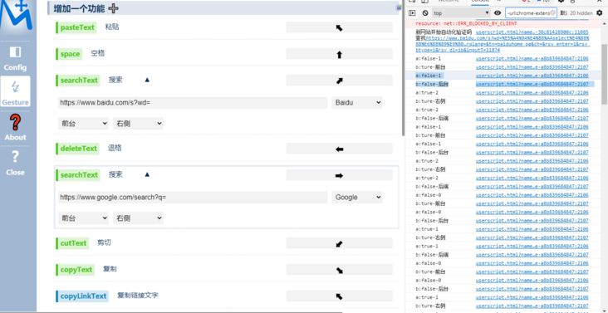The height and width of the screenshot is (313, 608).
Task: Open the top JavaScript context dropdown
Action: click(x=462, y=13)
